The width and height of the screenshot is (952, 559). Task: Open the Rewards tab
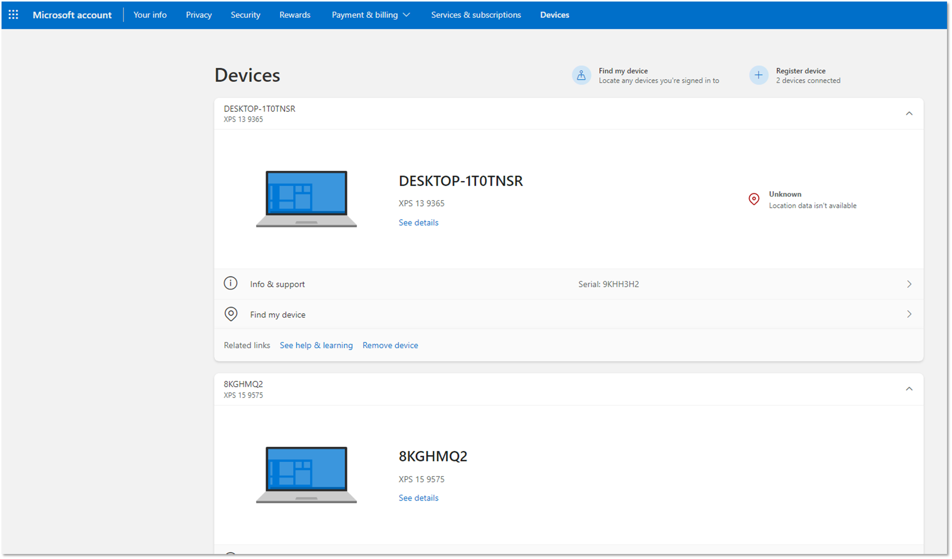(x=294, y=15)
